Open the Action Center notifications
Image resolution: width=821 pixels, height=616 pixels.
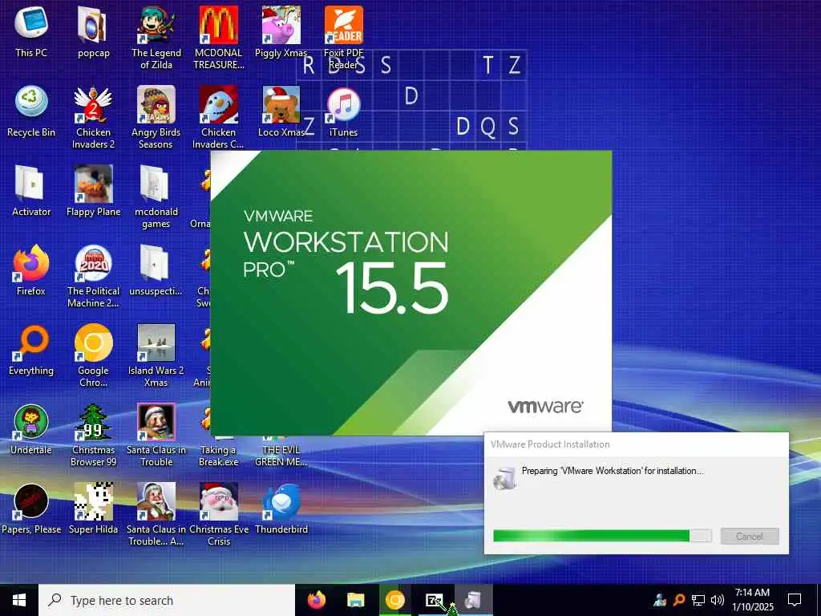(x=795, y=600)
